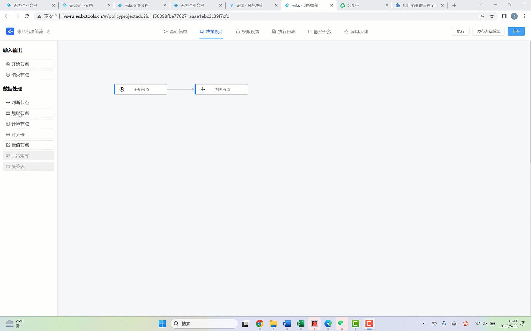Go to the 执行日志 tab
This screenshot has height=331, width=531.
(284, 32)
